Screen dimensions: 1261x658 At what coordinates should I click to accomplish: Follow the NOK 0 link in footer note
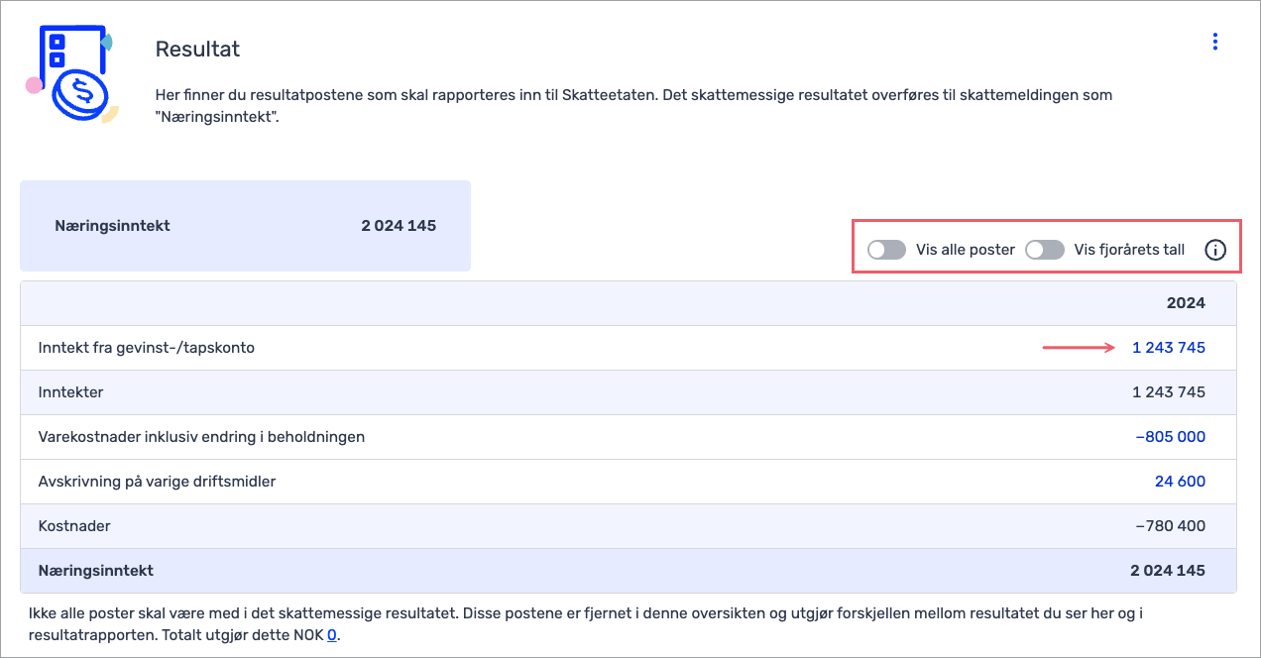[332, 635]
